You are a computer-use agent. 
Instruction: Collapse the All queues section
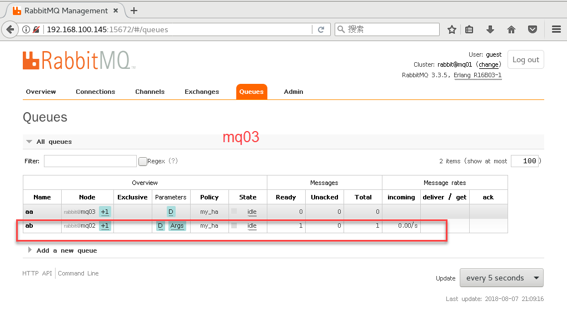point(54,142)
